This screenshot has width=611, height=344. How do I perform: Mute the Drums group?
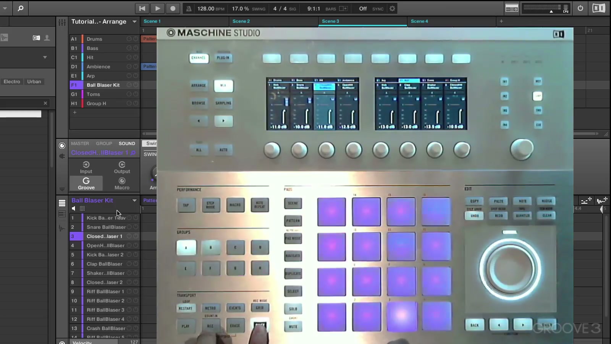coord(129,39)
